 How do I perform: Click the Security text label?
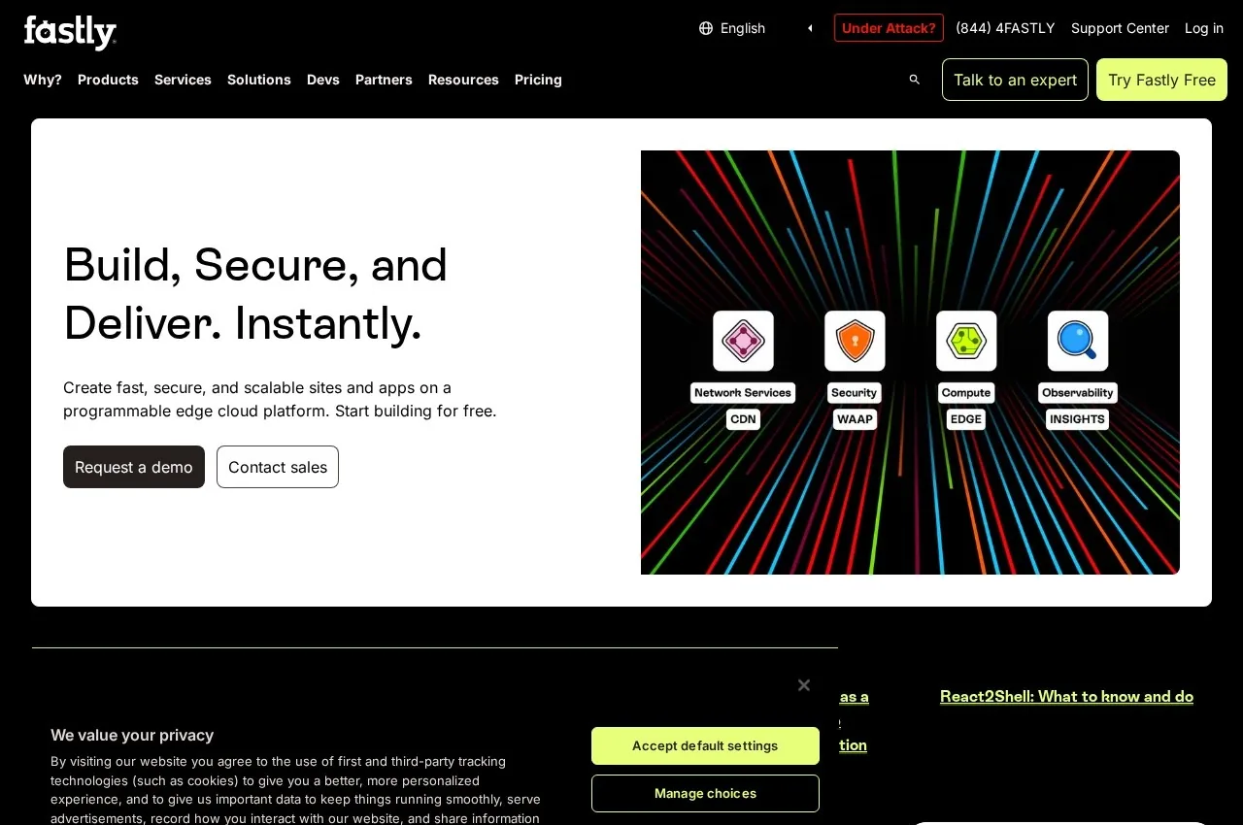[x=855, y=393]
